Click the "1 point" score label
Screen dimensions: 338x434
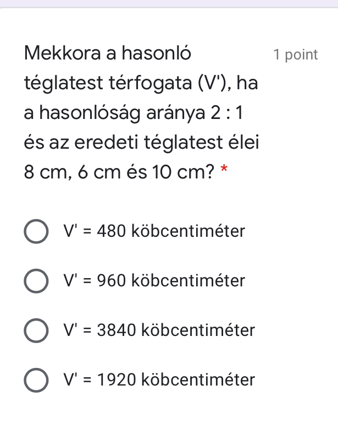point(295,55)
